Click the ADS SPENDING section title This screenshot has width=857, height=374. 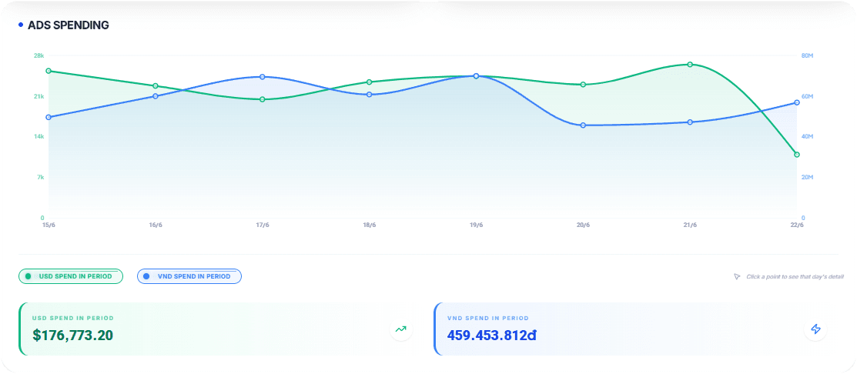pos(69,25)
